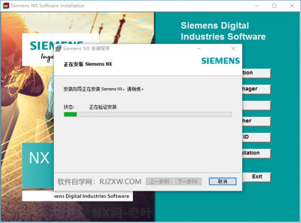Image resolution: width=301 pixels, height=223 pixels.
Task: Click the disabled 上一步(B) back button
Action: pos(160,181)
